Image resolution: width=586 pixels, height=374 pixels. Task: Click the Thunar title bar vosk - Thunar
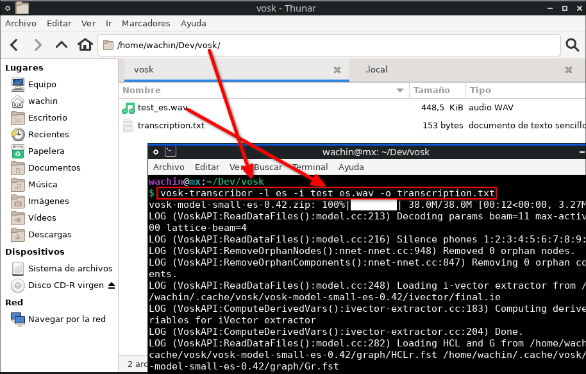(286, 8)
